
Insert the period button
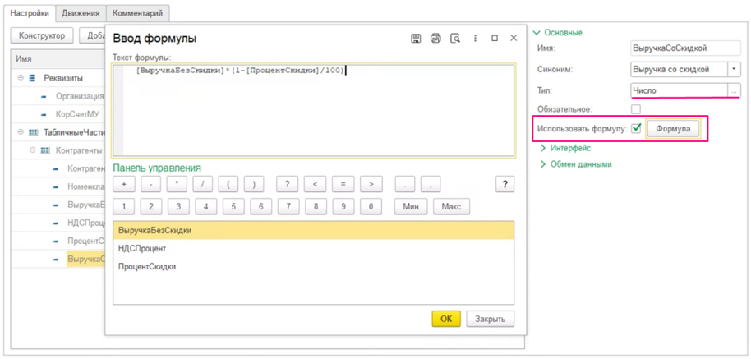point(405,184)
